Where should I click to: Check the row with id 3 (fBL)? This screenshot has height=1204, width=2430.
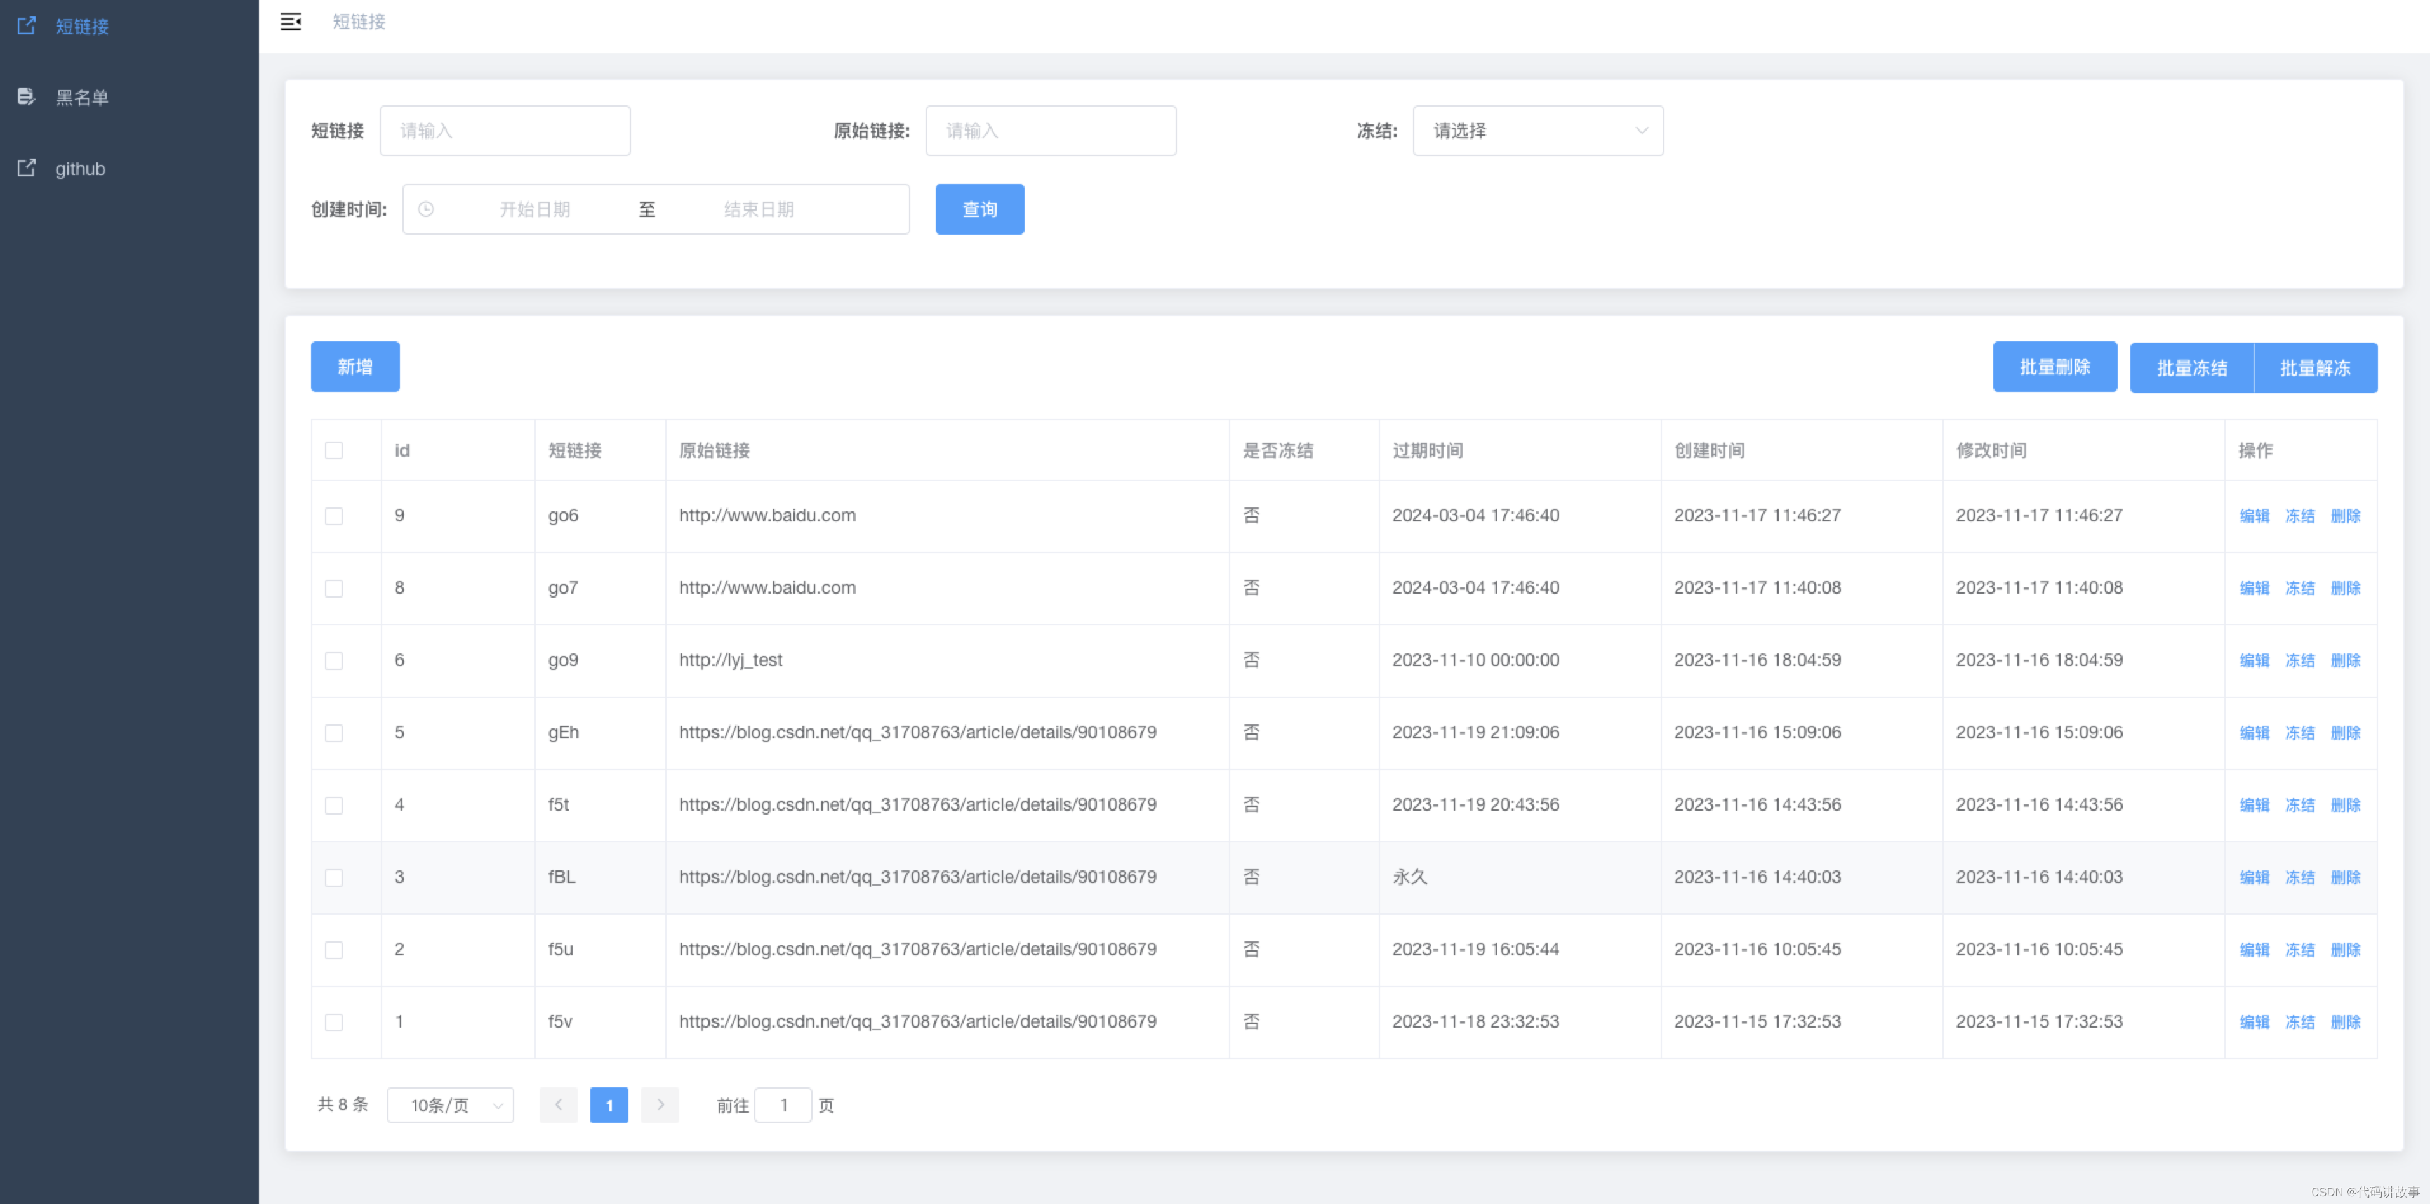(334, 878)
